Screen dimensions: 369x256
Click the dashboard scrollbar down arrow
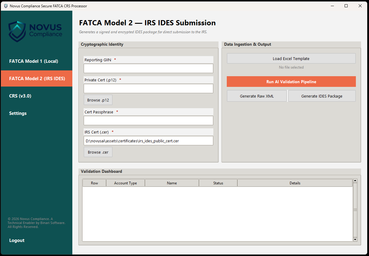click(355, 240)
